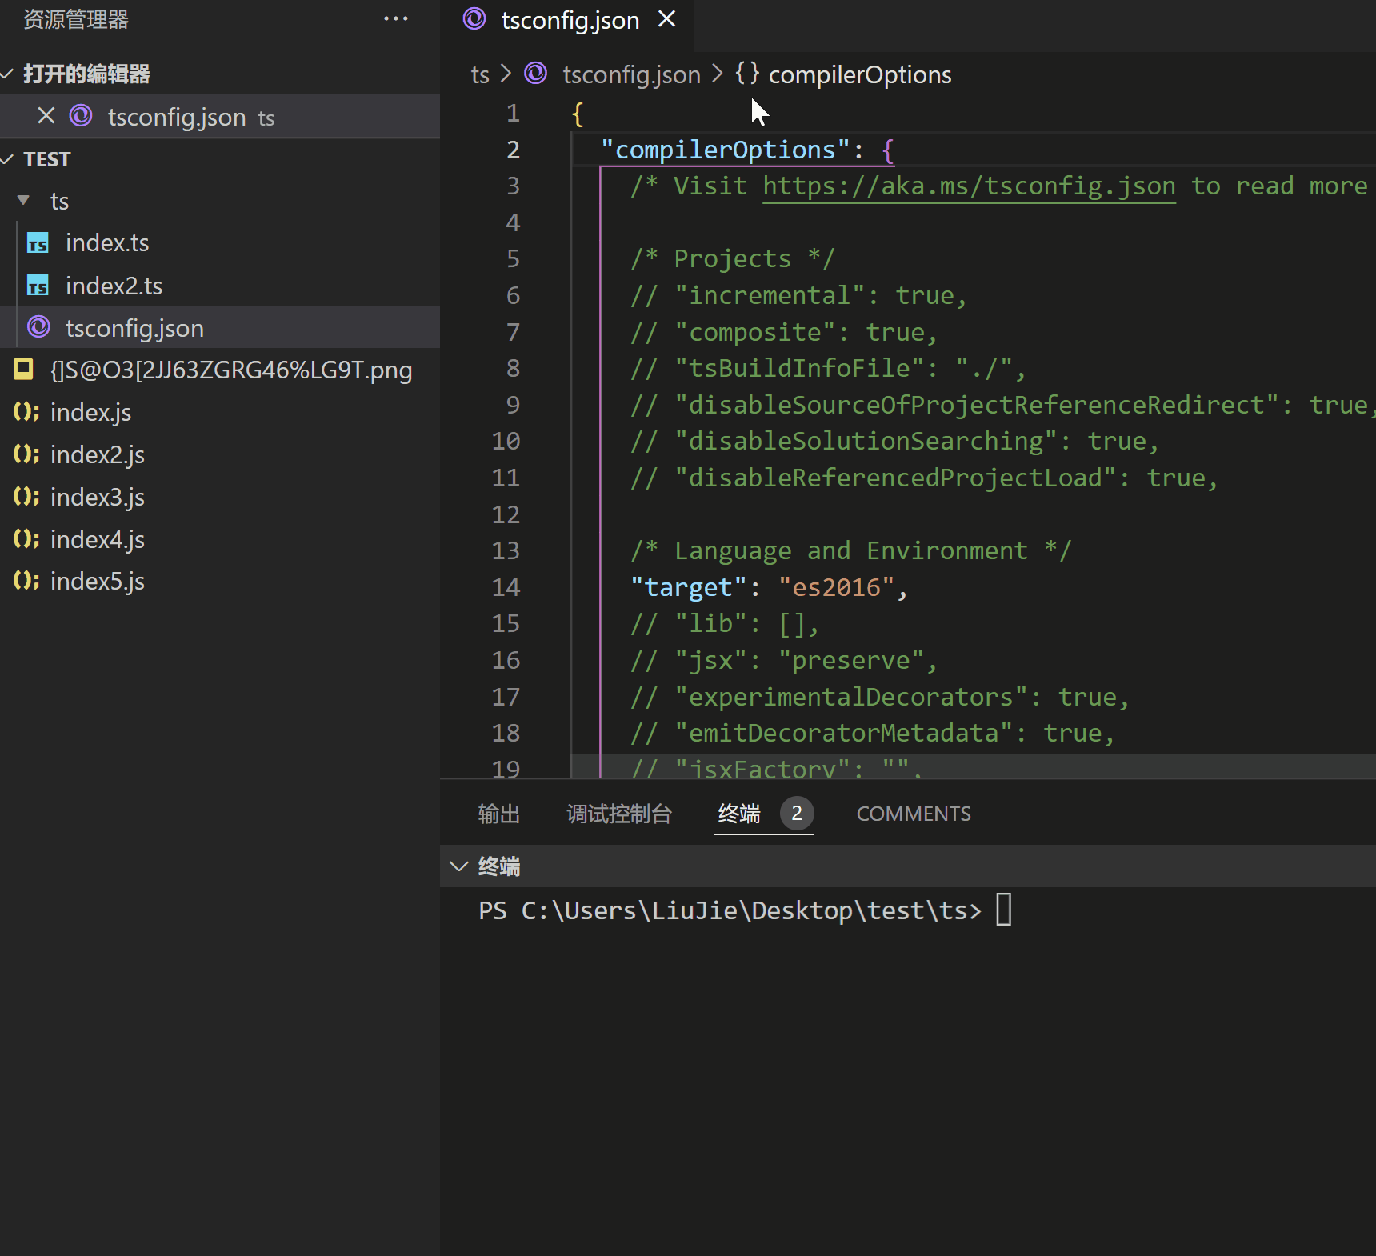
Task: Click the commented "experimentalDecorators" line
Action: [x=880, y=697]
